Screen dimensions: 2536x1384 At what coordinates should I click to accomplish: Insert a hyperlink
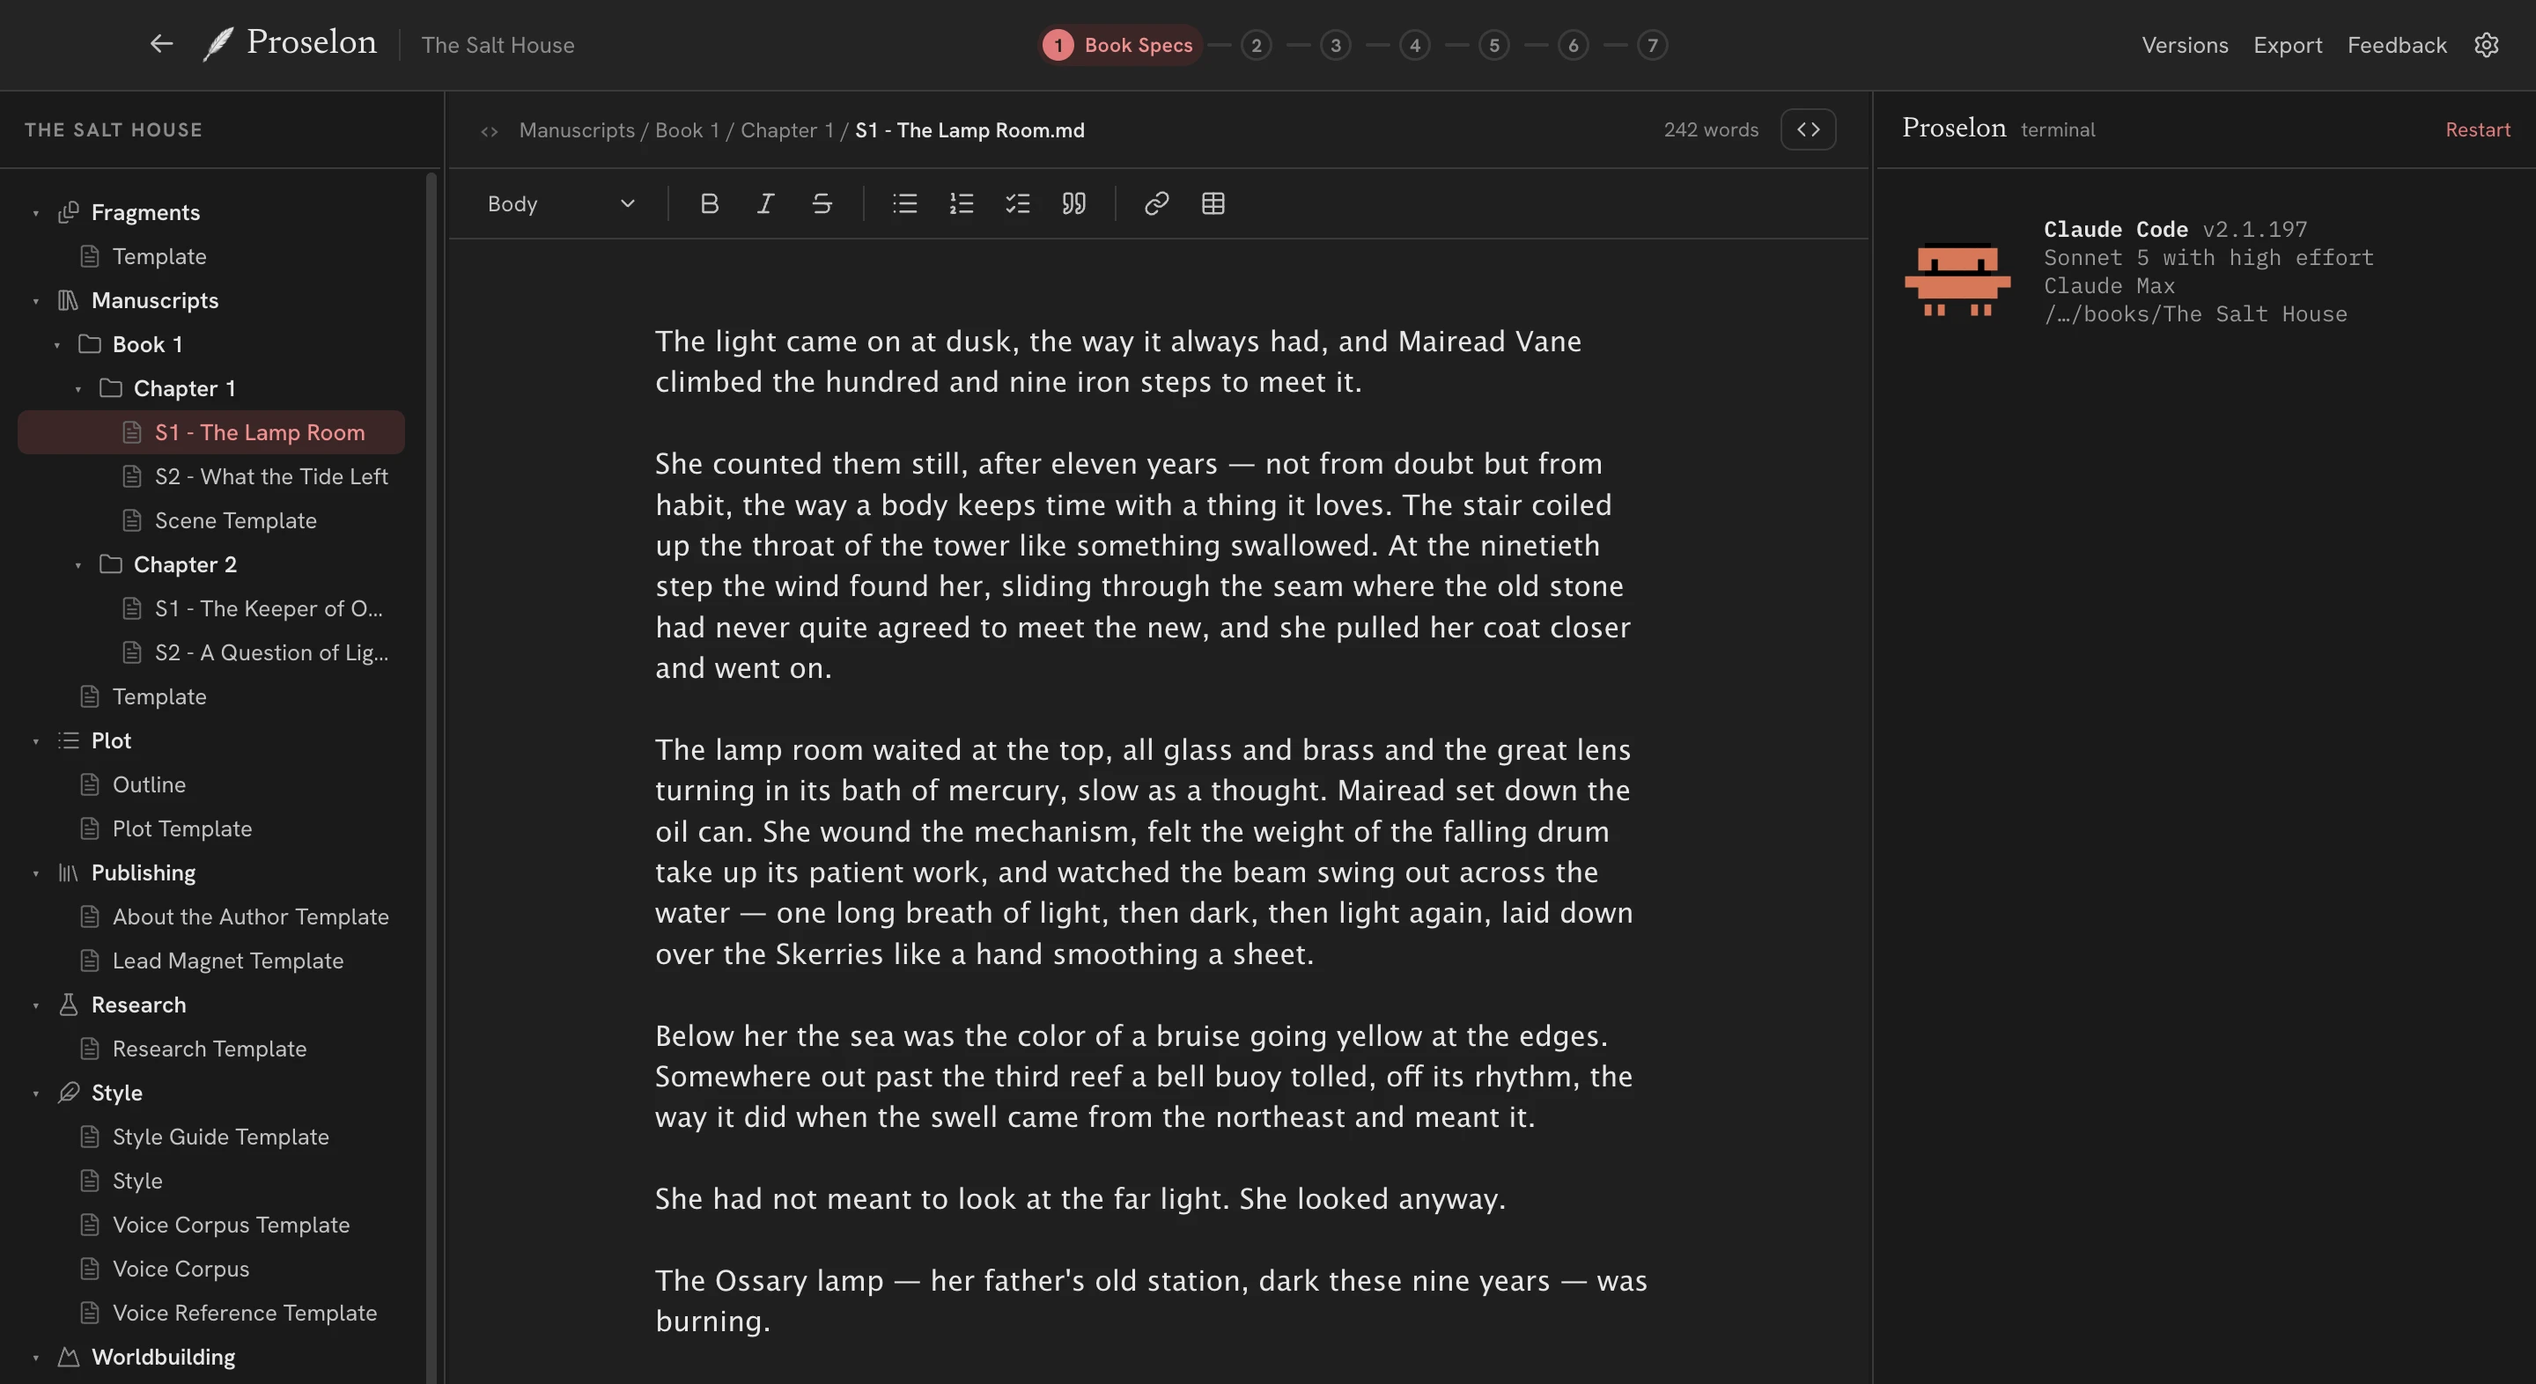[1157, 203]
